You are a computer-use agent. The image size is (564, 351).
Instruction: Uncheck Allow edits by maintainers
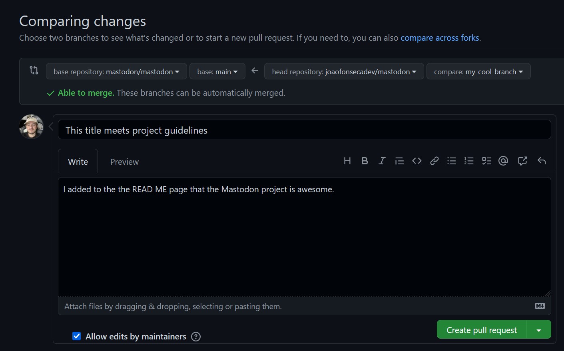(x=77, y=336)
